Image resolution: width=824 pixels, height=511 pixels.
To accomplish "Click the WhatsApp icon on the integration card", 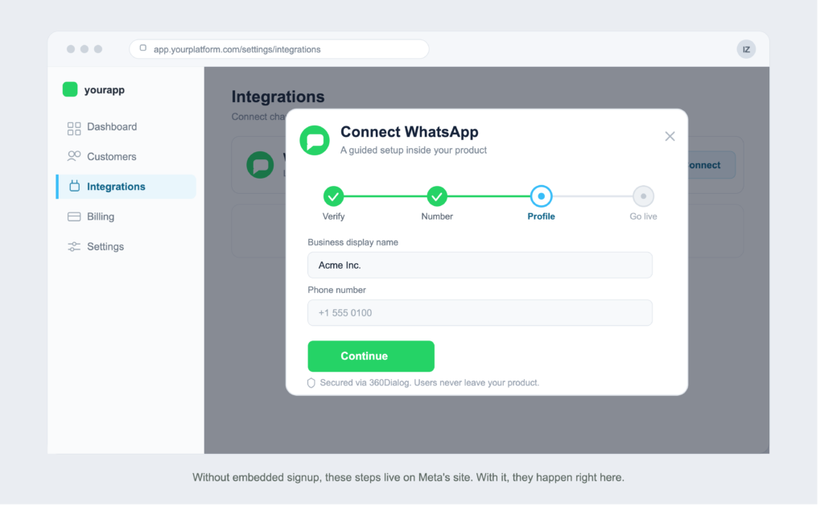I will point(262,166).
